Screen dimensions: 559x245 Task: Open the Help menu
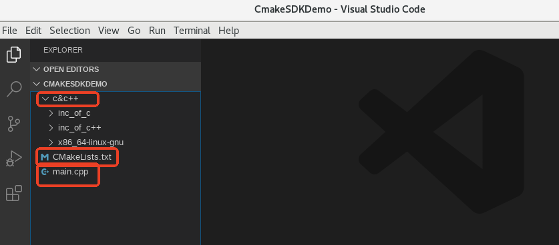coord(229,31)
